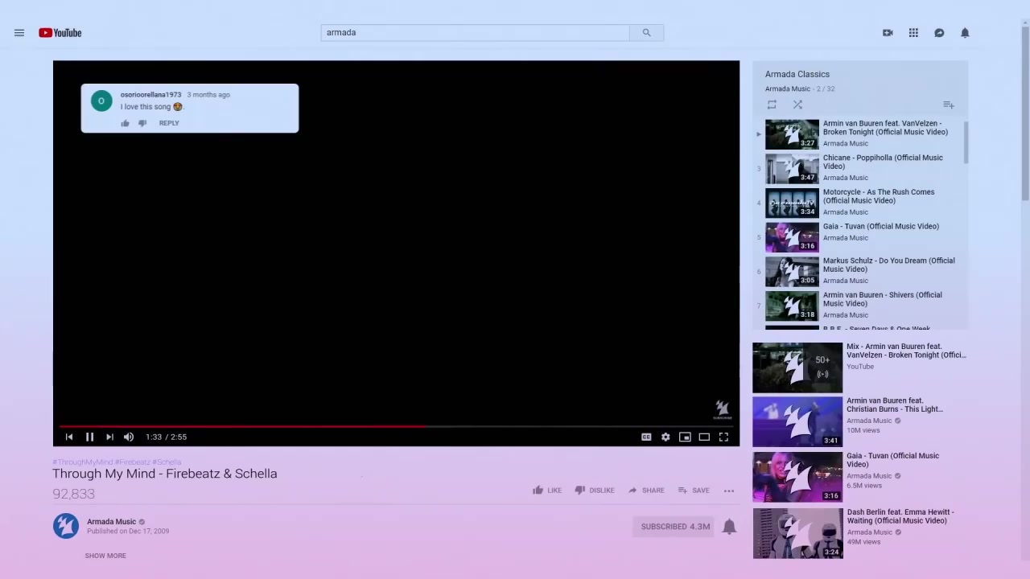Like the video
Image resolution: width=1030 pixels, height=579 pixels.
coord(547,491)
